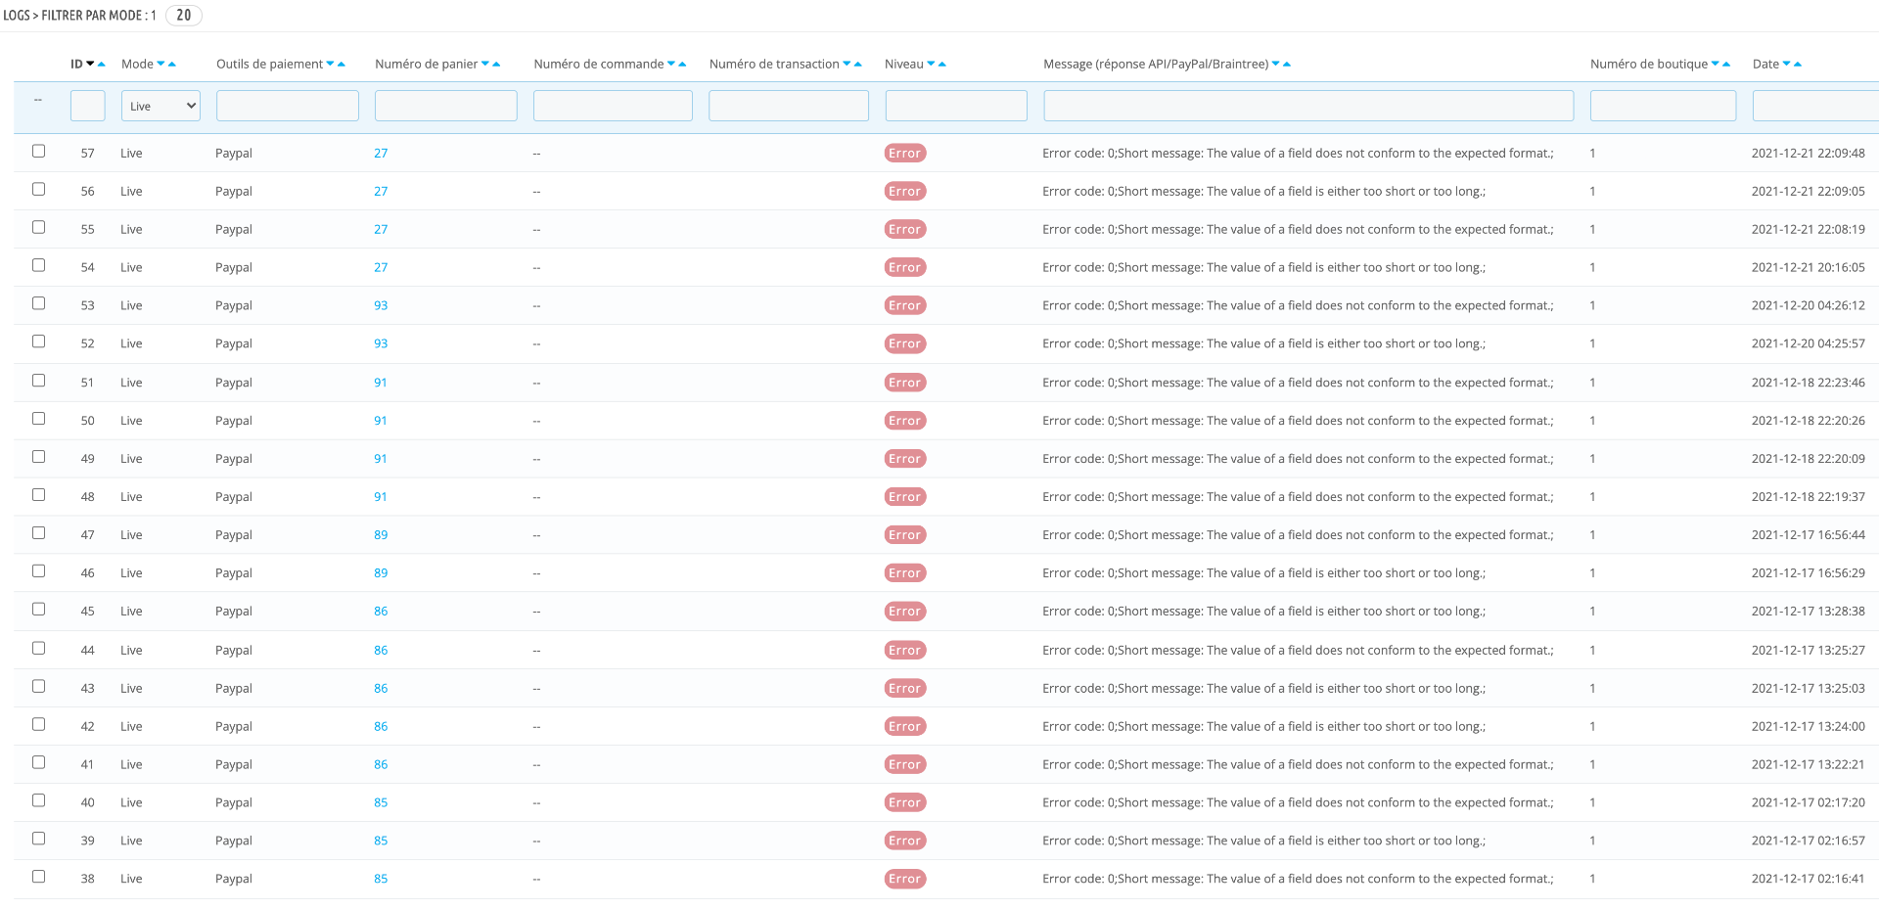Open cart 91 link in row ID 51

(381, 384)
